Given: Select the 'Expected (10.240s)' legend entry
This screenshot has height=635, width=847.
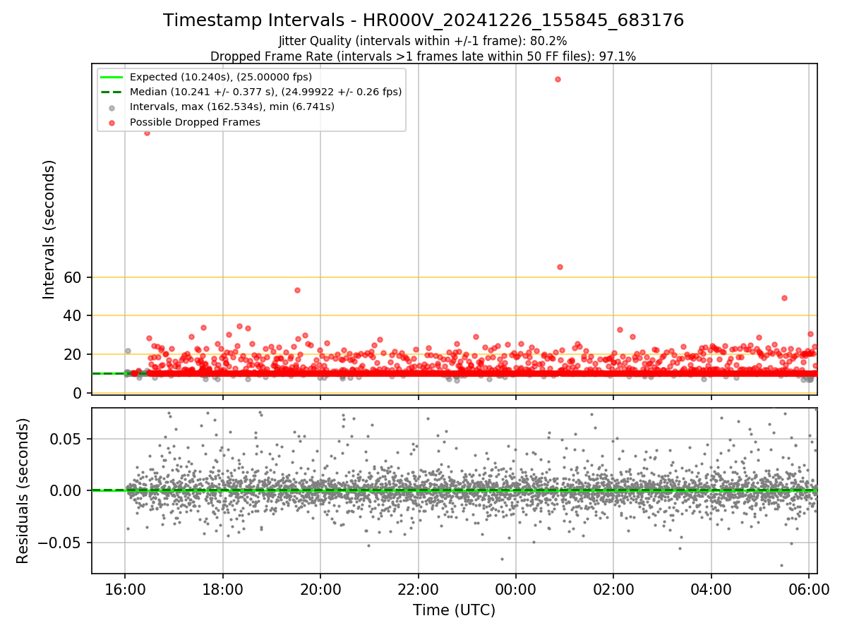Looking at the screenshot, I should (x=221, y=77).
